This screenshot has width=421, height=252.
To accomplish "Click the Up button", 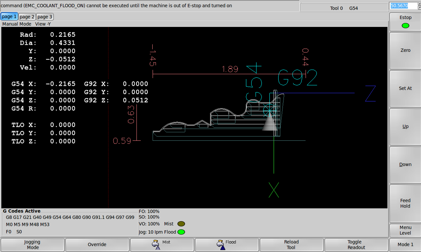I will 405,126.
